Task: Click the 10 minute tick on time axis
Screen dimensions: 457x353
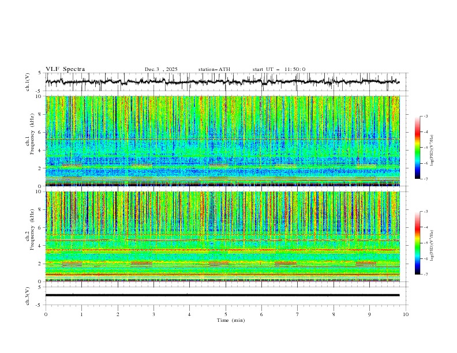Action: point(406,314)
